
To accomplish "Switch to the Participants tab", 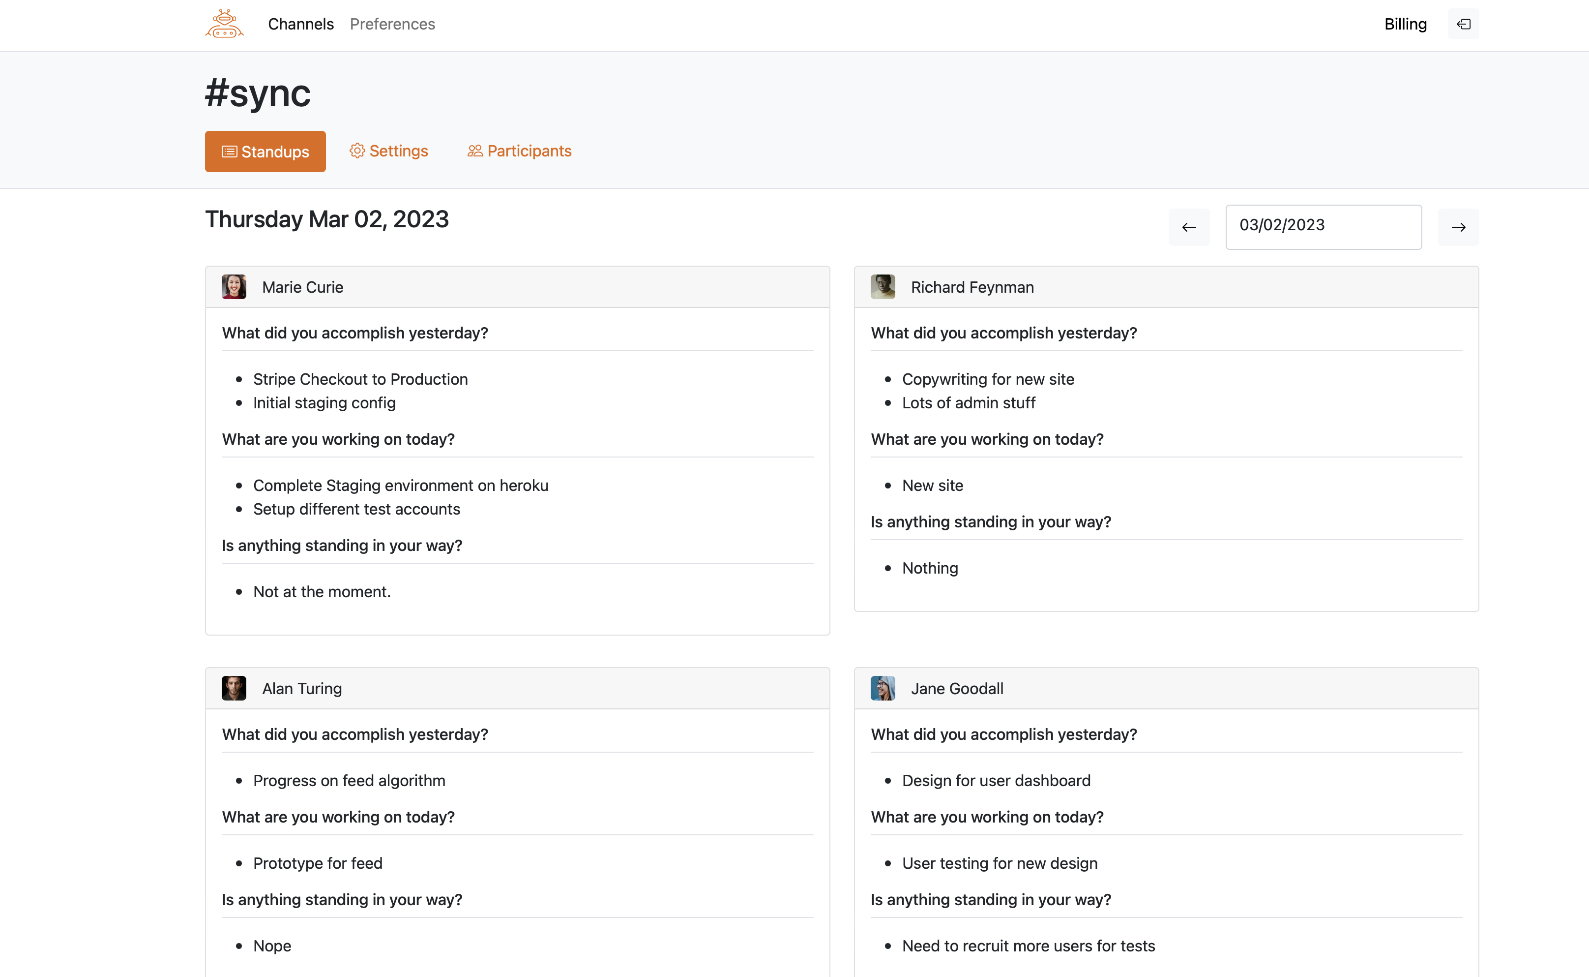I will (x=520, y=151).
